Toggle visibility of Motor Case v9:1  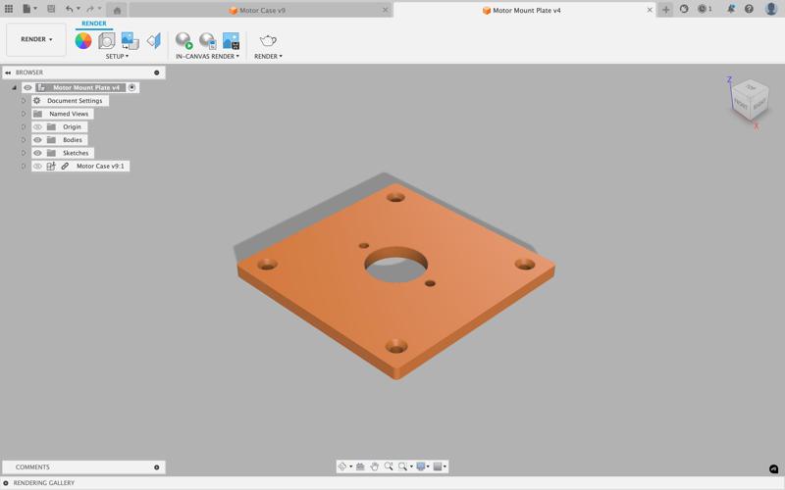coord(37,166)
